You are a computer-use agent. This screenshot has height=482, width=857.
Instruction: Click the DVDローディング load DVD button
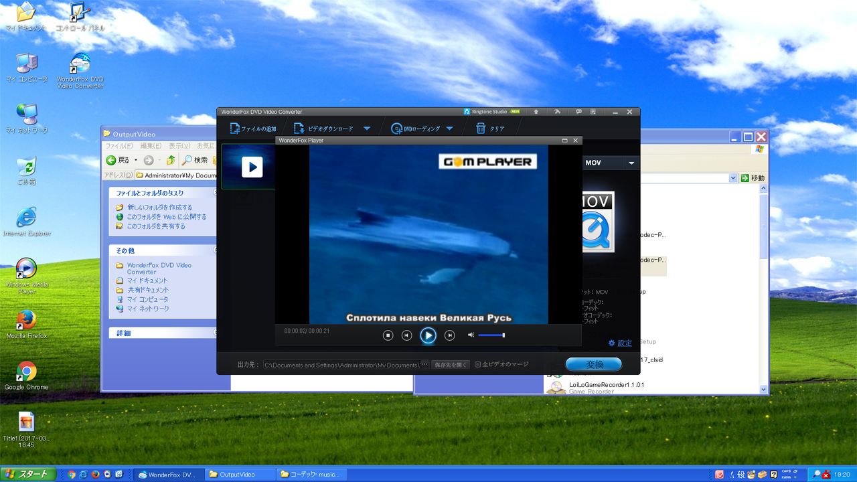coord(416,129)
